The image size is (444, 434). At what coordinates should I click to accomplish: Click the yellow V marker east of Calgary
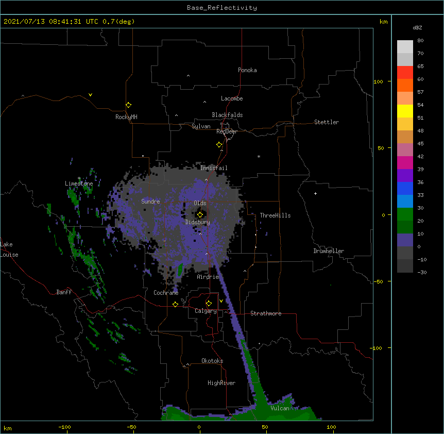pos(221,301)
